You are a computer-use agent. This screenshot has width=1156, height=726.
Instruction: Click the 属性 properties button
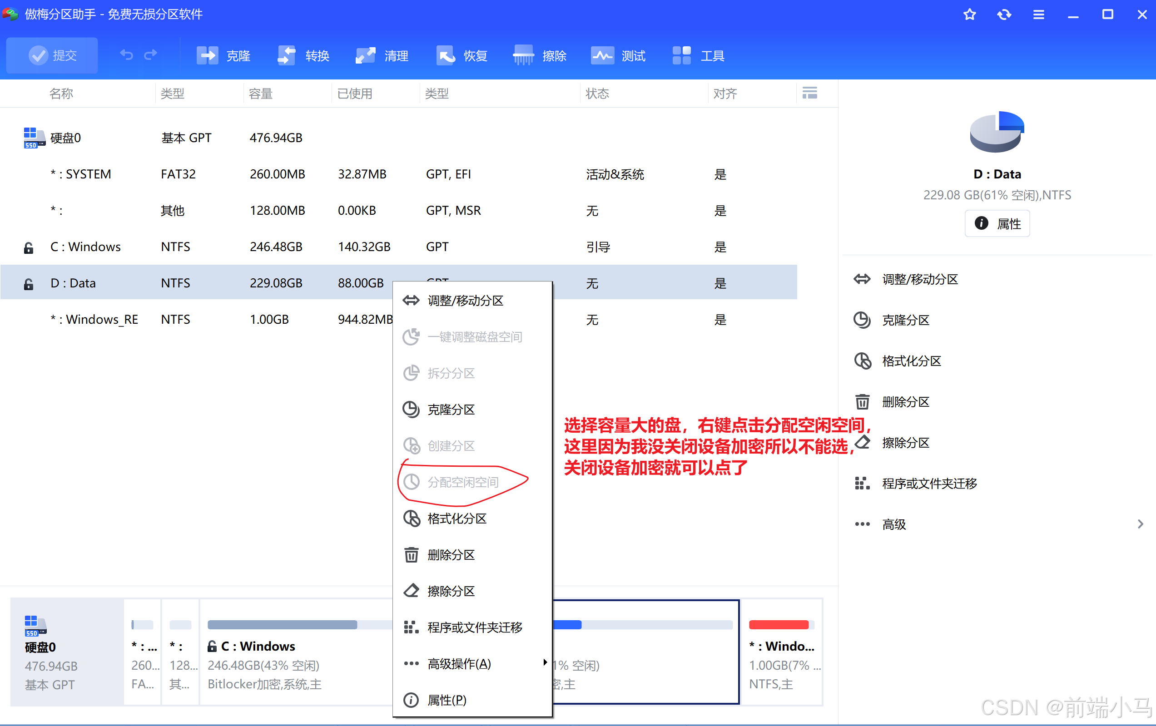coord(997,223)
